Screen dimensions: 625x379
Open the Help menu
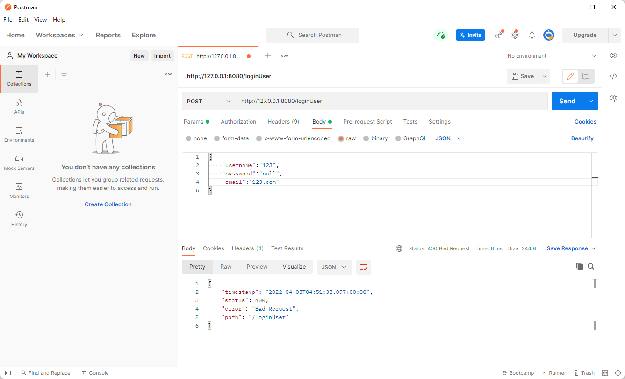pyautogui.click(x=59, y=20)
